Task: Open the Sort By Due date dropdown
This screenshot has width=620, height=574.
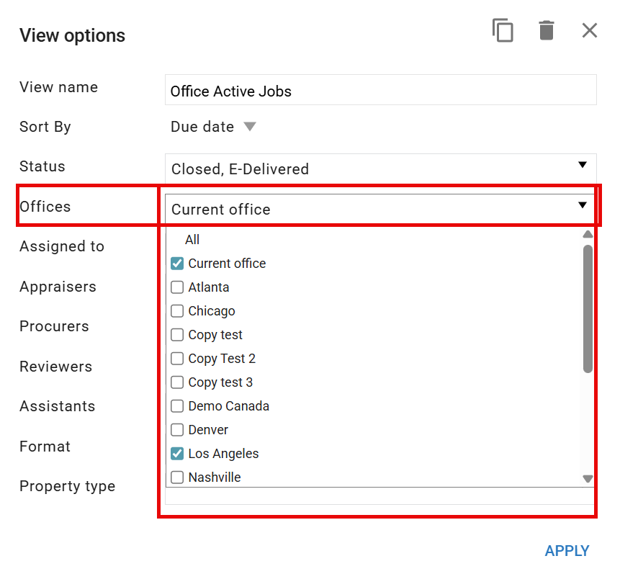Action: tap(214, 127)
